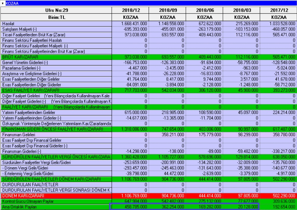The width and height of the screenshot is (297, 210).
Task: Click Yatırım Faaliyetlerinden Giderler (-) row label
Action: [x=56, y=118]
